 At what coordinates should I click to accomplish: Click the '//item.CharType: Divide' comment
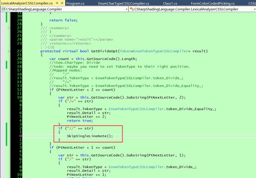coord(74,63)
